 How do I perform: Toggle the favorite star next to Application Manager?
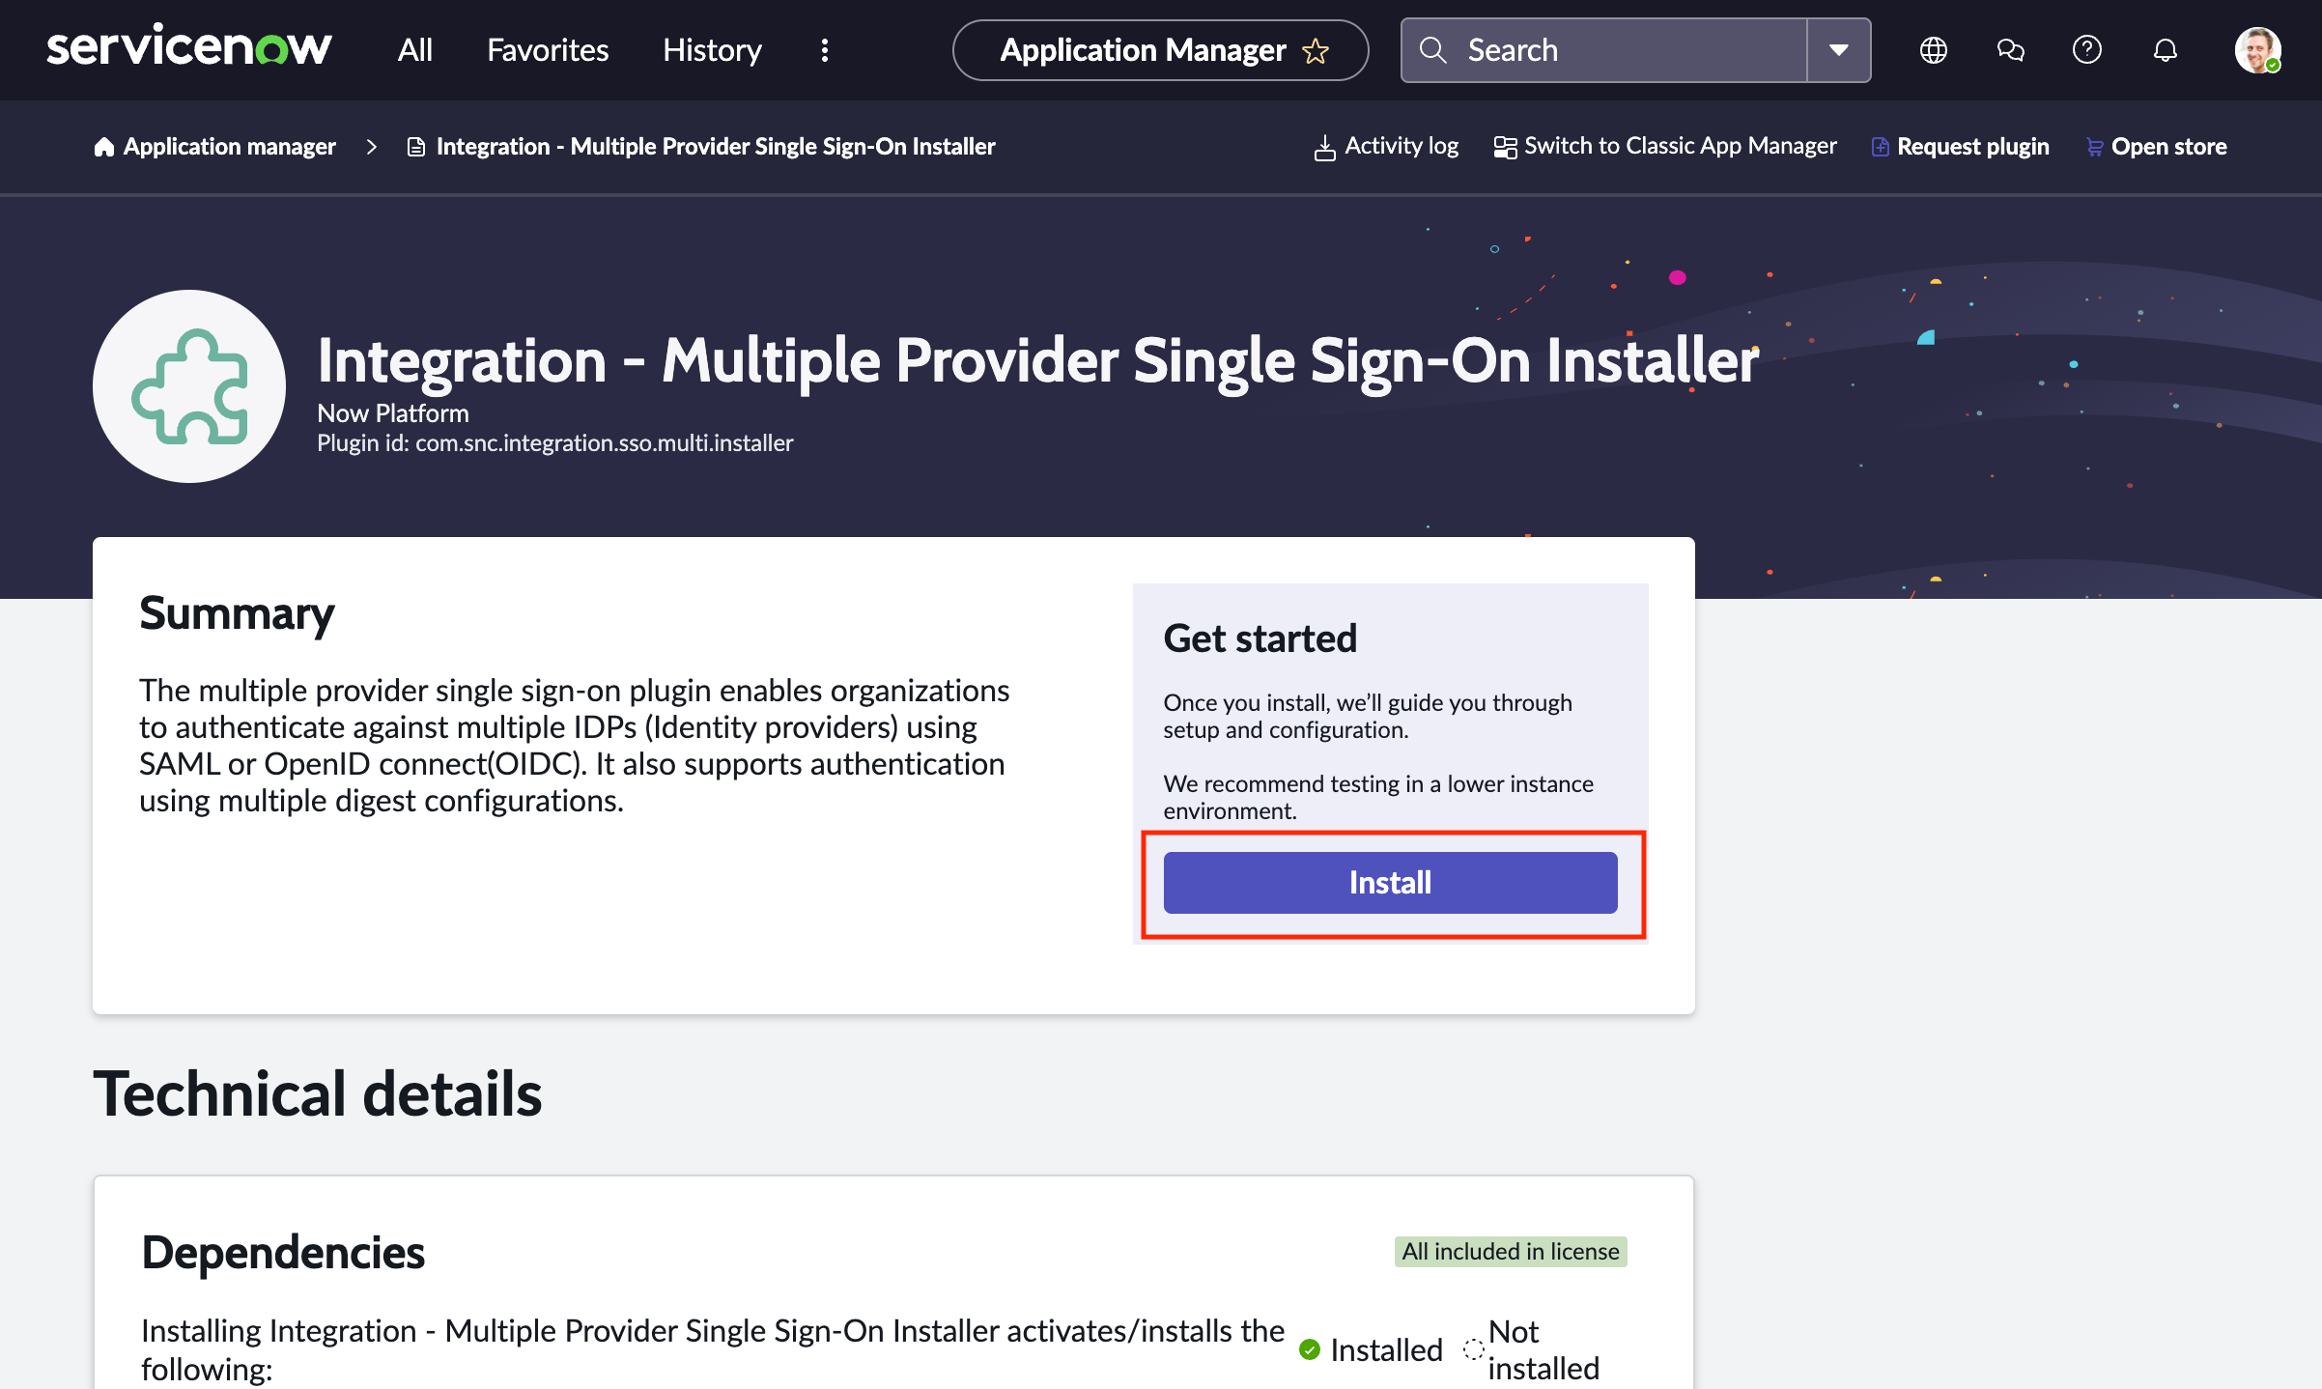click(x=1316, y=50)
